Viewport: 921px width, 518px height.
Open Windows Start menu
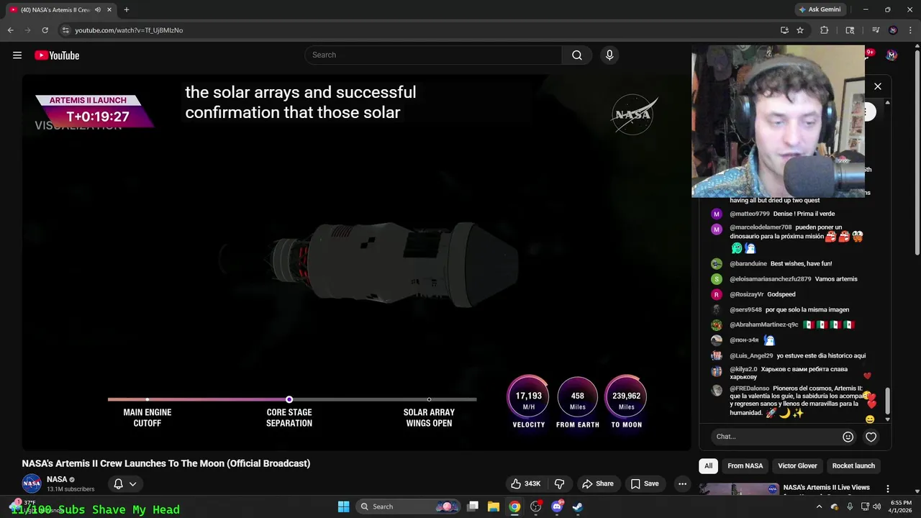point(344,506)
